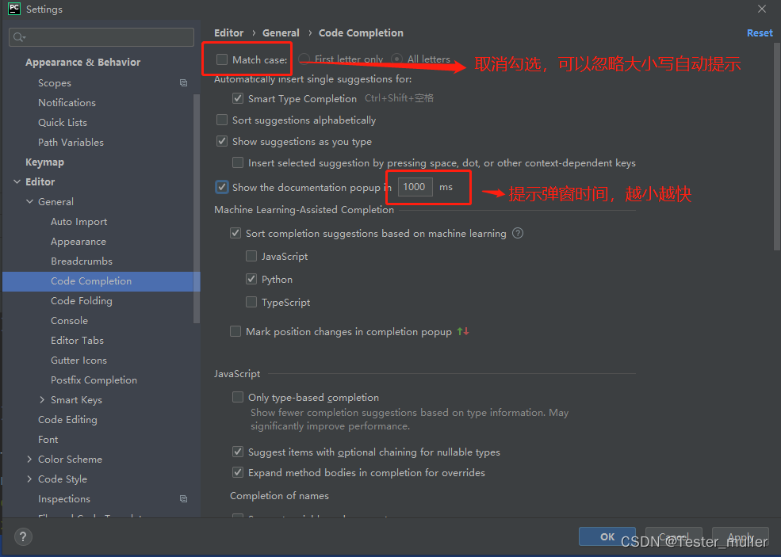Click the documentation popup delay field showing 1000
Screen dimensions: 781x557
pos(415,187)
